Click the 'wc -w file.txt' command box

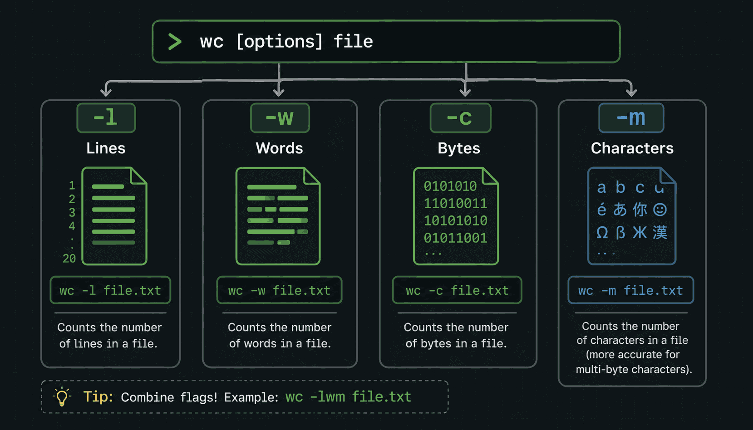click(x=279, y=290)
